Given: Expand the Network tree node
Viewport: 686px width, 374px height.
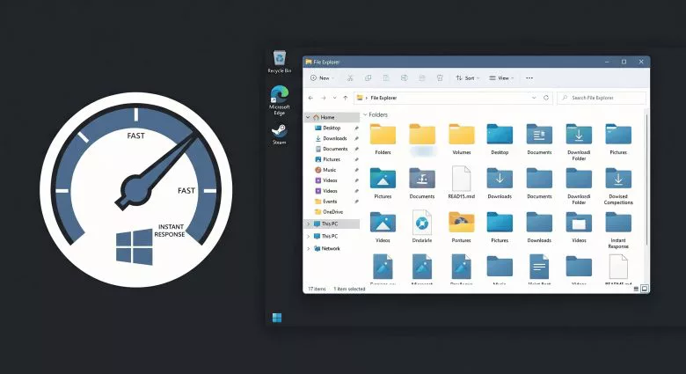Looking at the screenshot, I should click(308, 248).
